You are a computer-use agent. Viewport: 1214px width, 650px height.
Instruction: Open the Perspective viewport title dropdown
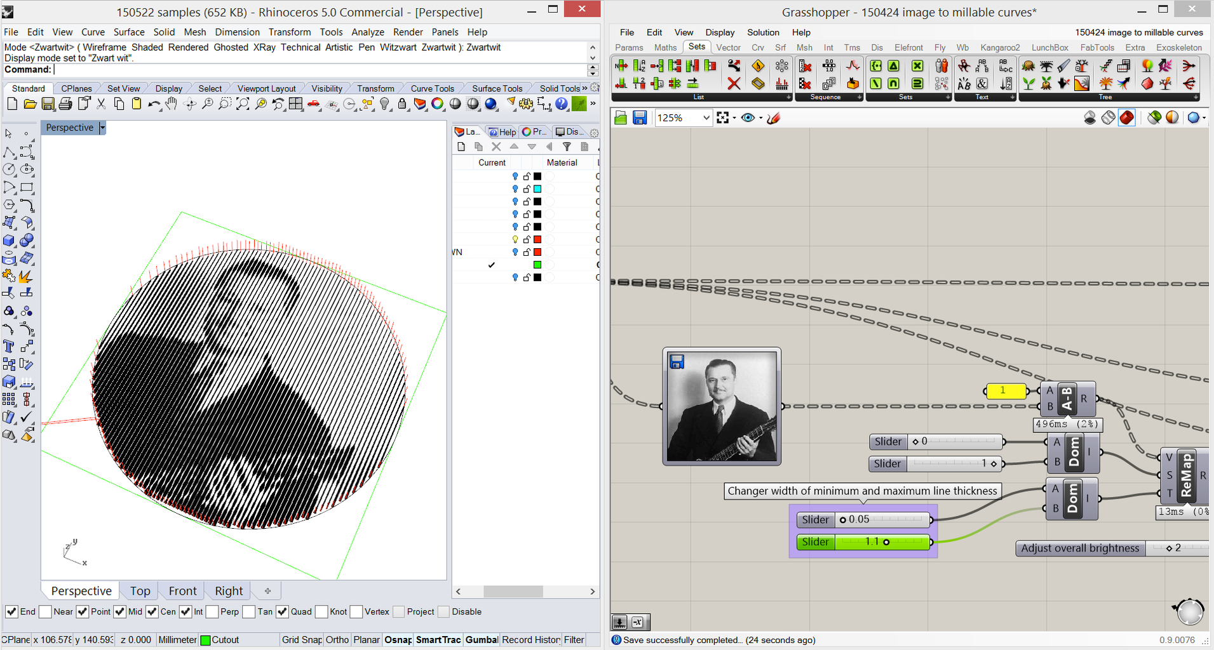(102, 128)
